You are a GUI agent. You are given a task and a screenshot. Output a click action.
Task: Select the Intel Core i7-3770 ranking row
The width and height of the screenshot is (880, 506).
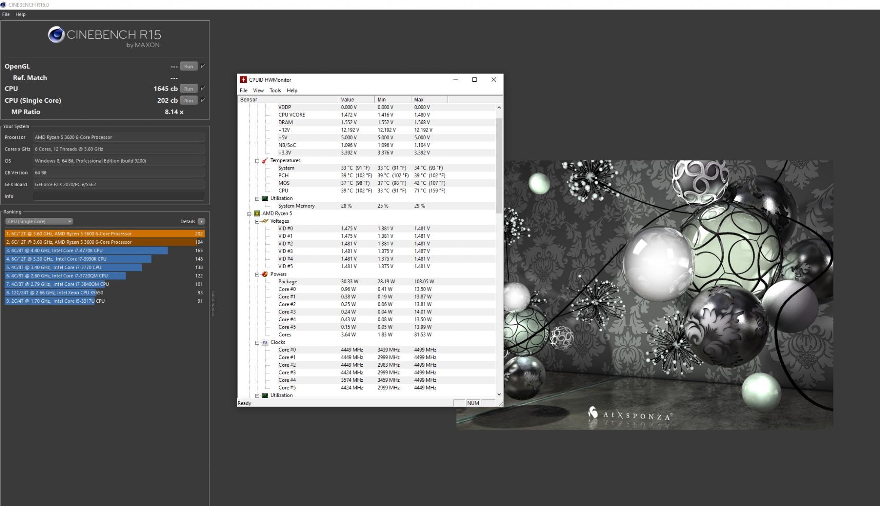[104, 267]
